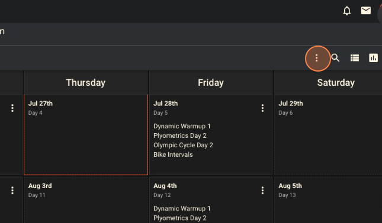
Task: Open options menu left of Aug 3rd
Action: pos(12,190)
